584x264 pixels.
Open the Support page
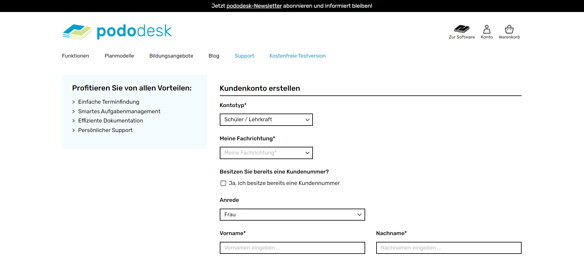244,56
